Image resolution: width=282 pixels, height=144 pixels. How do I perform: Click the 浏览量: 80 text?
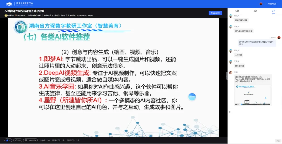tap(45, 140)
